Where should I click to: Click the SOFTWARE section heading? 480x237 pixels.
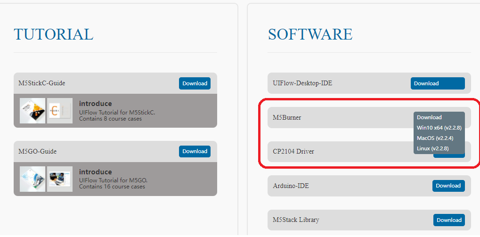tap(310, 34)
